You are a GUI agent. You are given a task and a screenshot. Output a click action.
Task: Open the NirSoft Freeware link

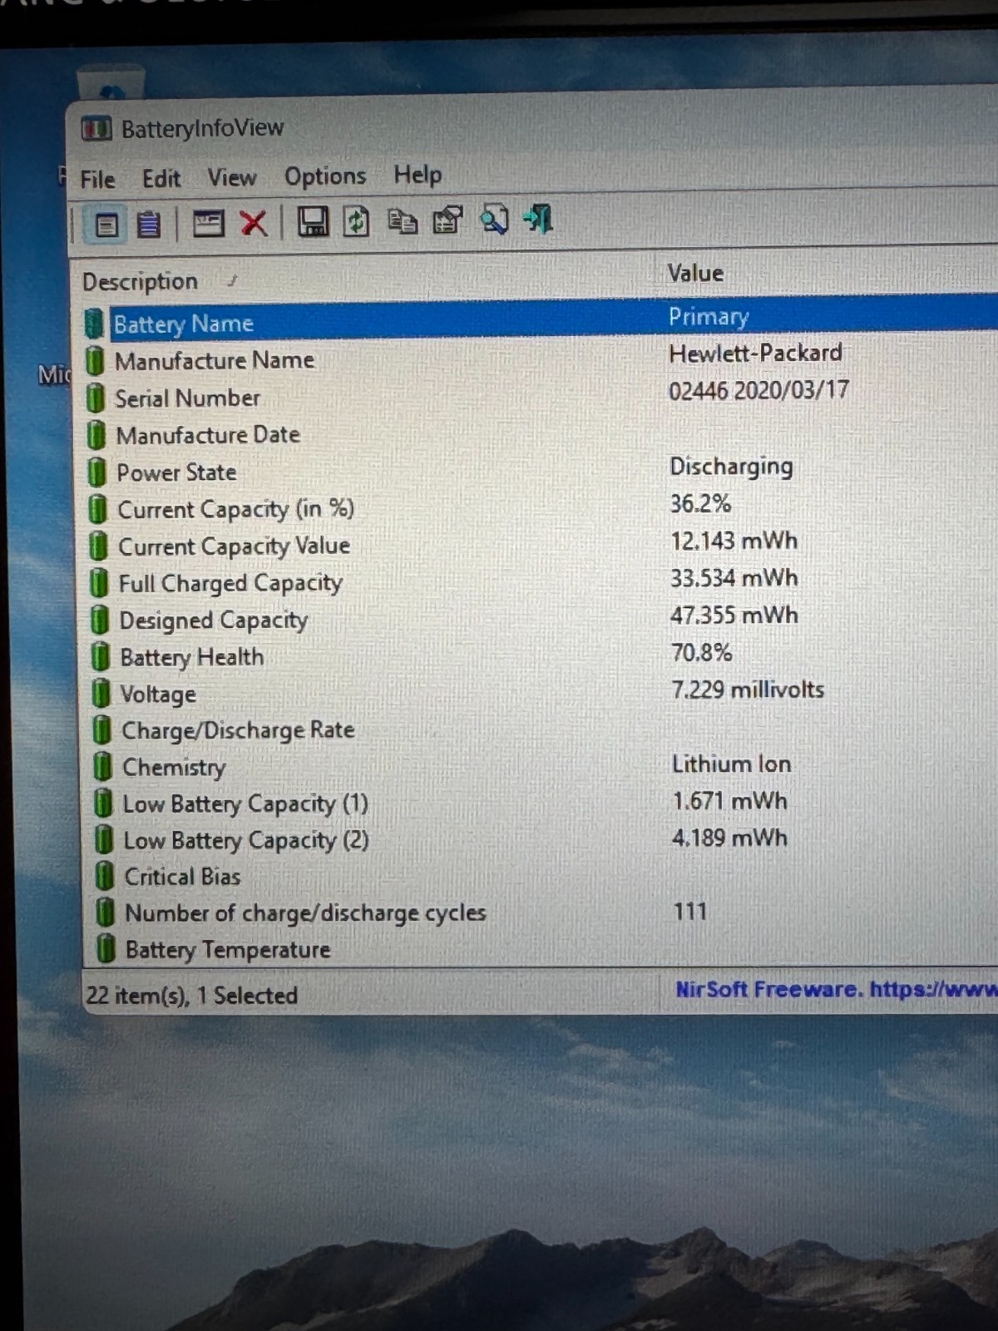836,990
